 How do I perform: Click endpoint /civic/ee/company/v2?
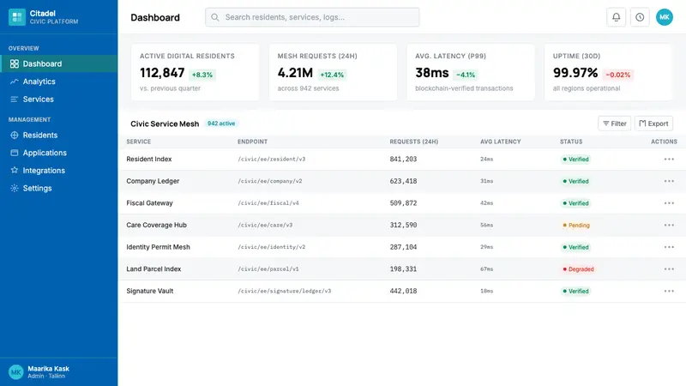point(270,181)
